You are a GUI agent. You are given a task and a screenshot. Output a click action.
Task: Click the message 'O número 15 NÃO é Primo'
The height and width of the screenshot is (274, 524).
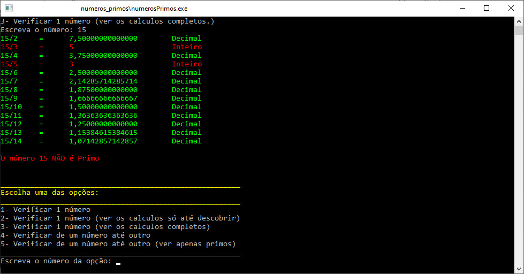(x=50, y=158)
